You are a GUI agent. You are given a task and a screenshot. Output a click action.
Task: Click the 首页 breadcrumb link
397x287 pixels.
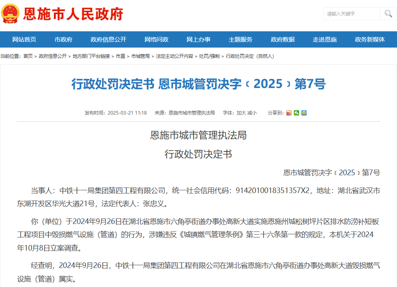(x=28, y=56)
